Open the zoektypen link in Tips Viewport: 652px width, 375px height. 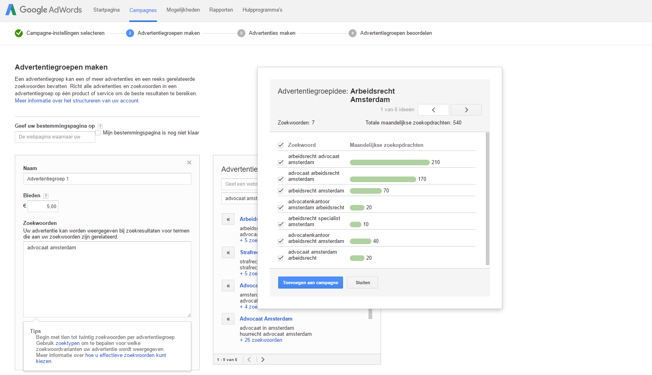tap(68, 343)
